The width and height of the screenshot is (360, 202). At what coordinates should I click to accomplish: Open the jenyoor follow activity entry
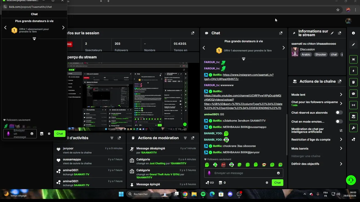(90, 150)
